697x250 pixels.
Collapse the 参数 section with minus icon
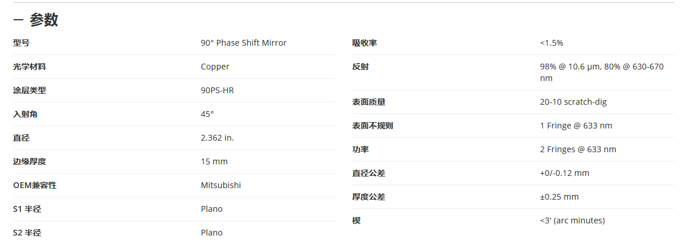click(x=18, y=20)
